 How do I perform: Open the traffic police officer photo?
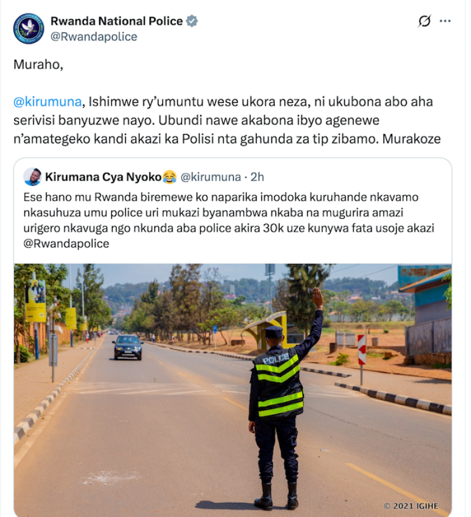(233, 390)
